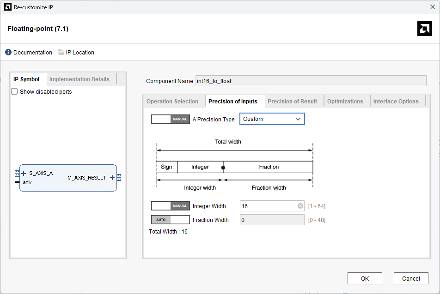The image size is (440, 294).
Task: Clear the Integer Width field with X icon
Action: tap(300, 206)
